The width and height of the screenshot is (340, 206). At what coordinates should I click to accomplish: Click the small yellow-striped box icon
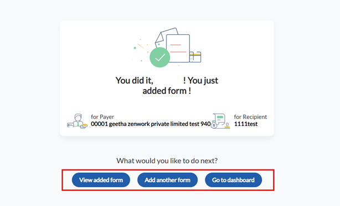[195, 57]
